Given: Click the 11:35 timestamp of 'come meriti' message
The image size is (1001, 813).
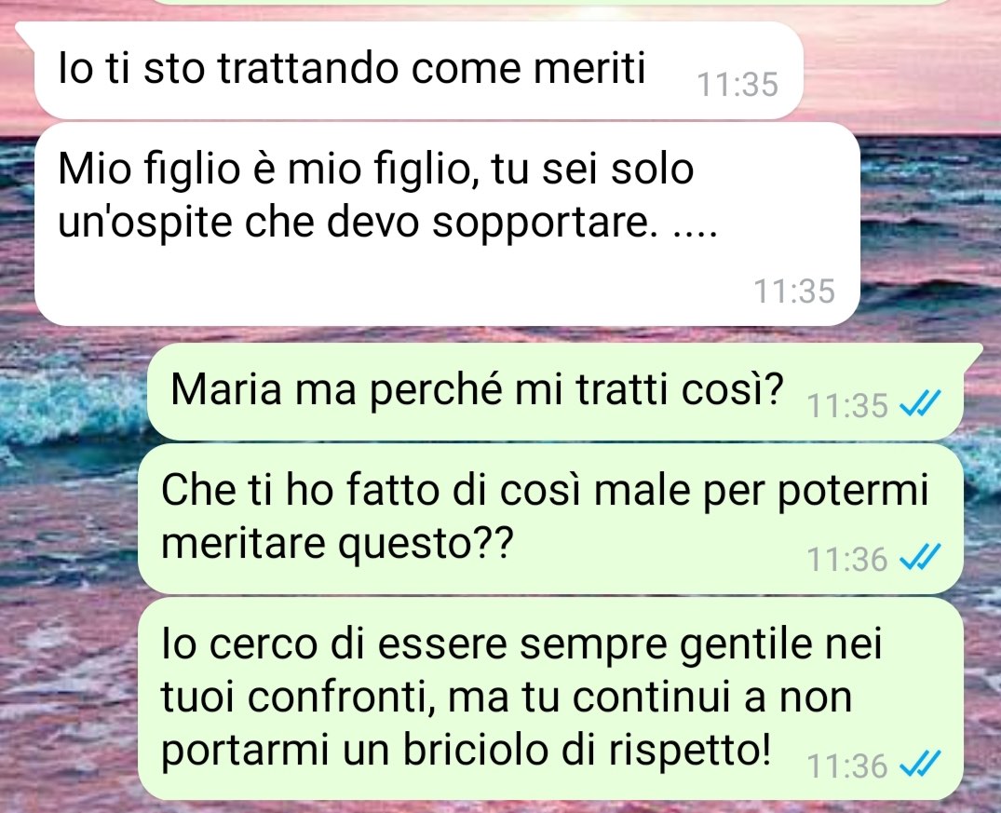Looking at the screenshot, I should coord(737,85).
